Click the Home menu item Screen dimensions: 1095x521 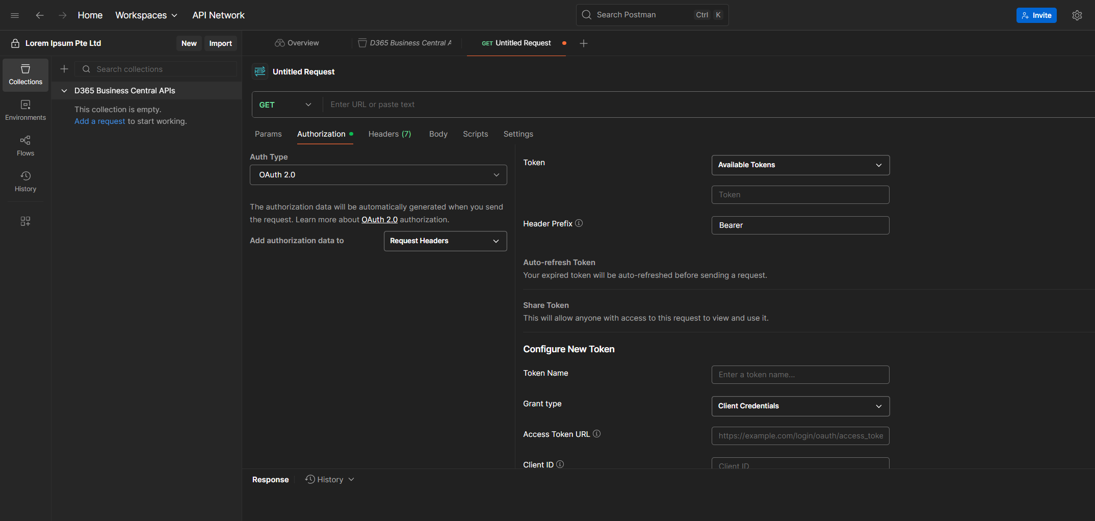[x=90, y=15]
